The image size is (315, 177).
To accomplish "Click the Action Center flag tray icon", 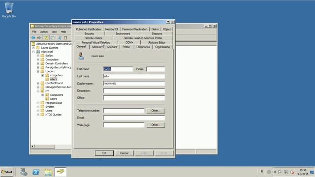I will point(280,172).
